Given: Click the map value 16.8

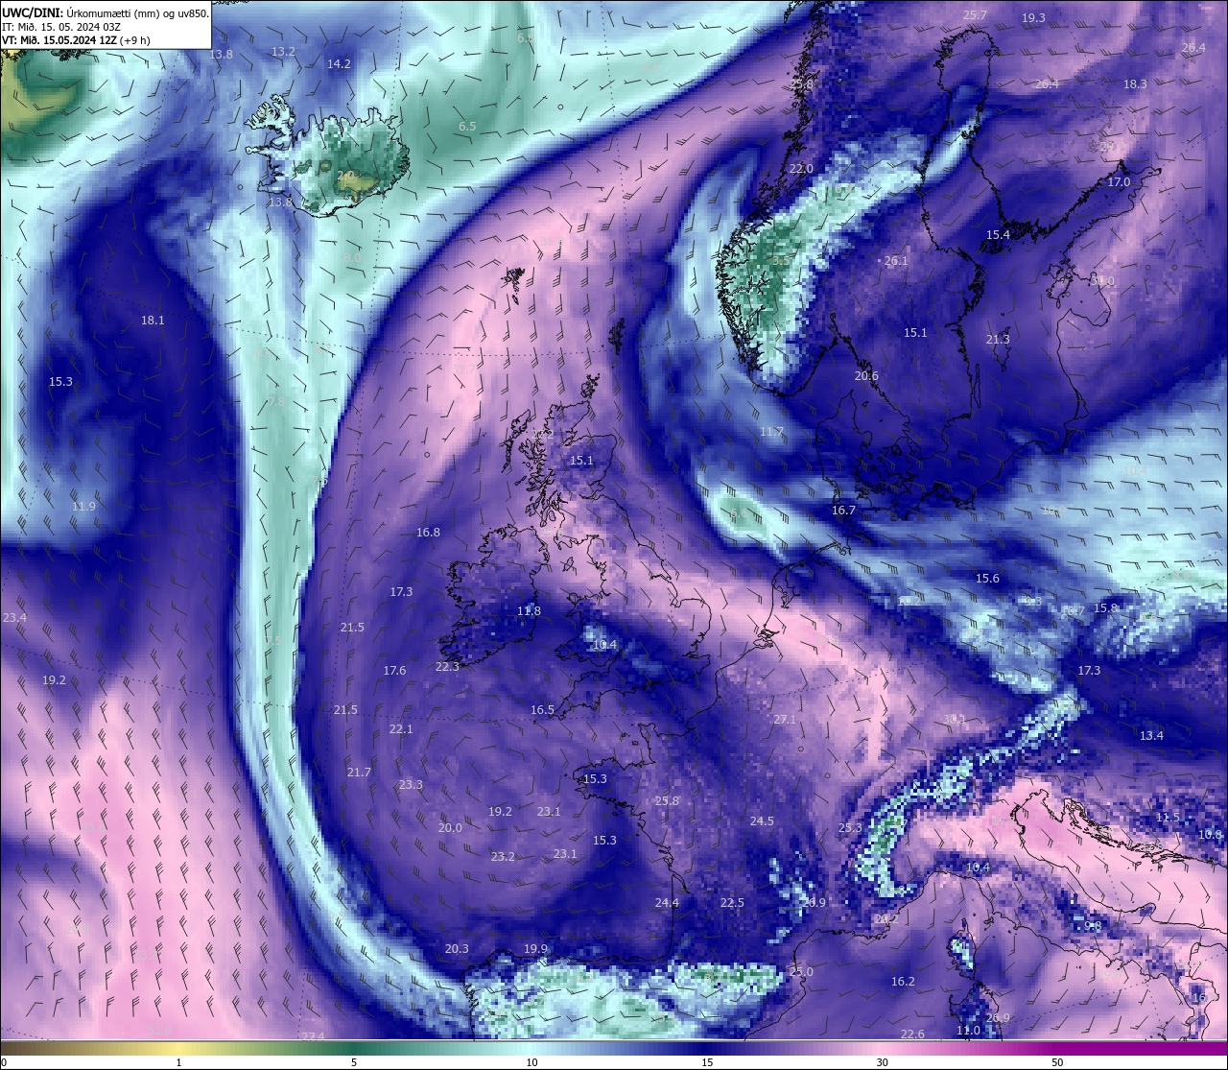Looking at the screenshot, I should [428, 533].
